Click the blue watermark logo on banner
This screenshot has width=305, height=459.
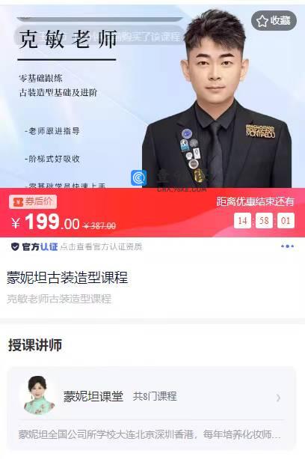click(139, 177)
